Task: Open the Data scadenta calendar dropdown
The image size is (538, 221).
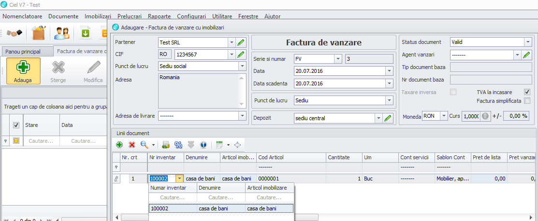Action: 389,83
